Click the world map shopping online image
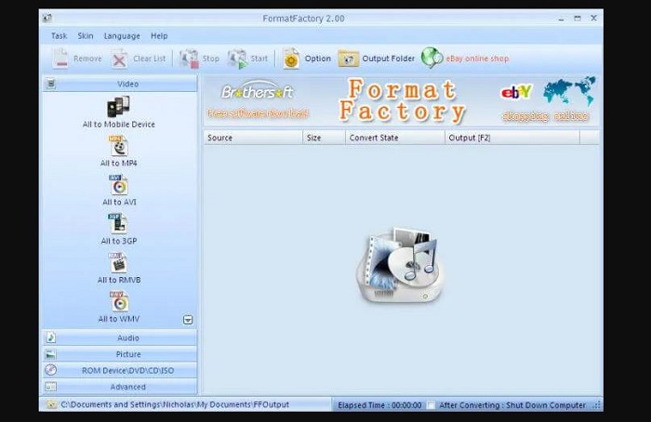 569,91
